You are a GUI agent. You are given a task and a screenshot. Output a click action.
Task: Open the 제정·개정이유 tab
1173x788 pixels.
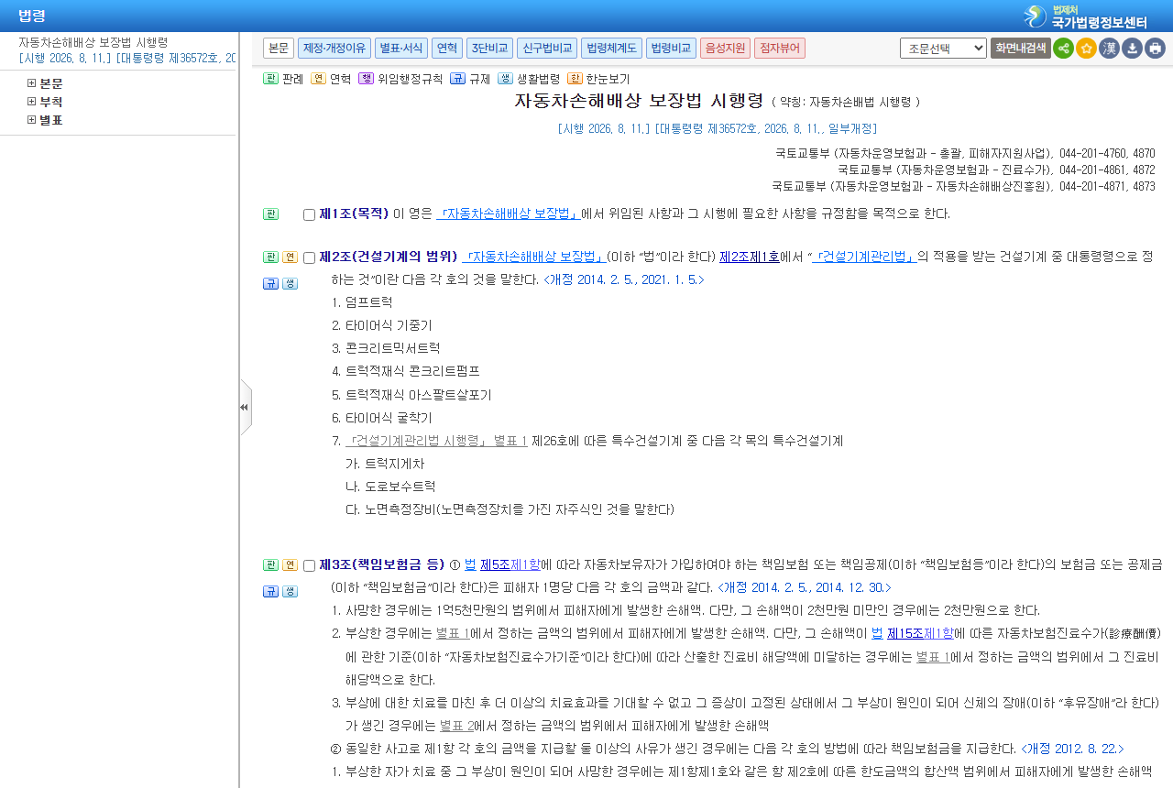pyautogui.click(x=334, y=48)
